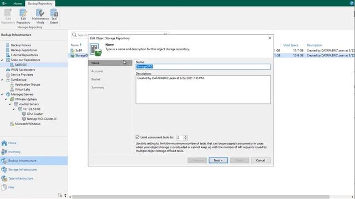
Task: Select WAN Accelerators in the tree
Action: tap(23, 70)
